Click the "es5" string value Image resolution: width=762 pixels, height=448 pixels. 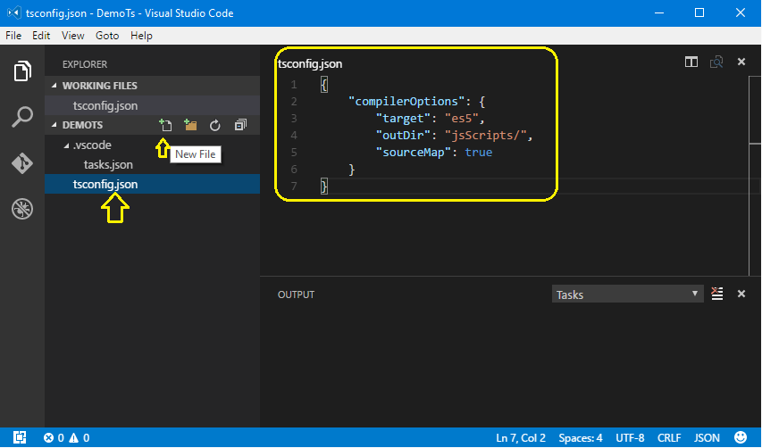pyautogui.click(x=462, y=119)
